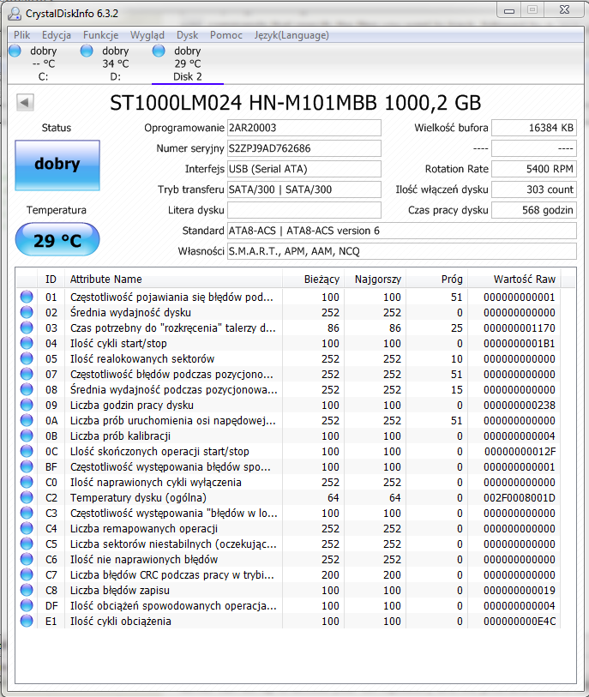Click the empty Litera dysku field
This screenshot has height=697, width=589.
pyautogui.click(x=304, y=210)
